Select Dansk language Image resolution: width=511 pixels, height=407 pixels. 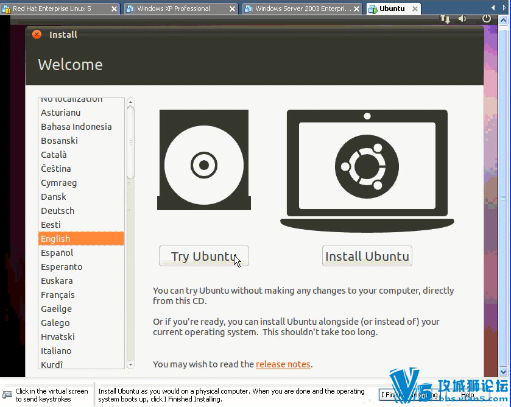pos(81,197)
